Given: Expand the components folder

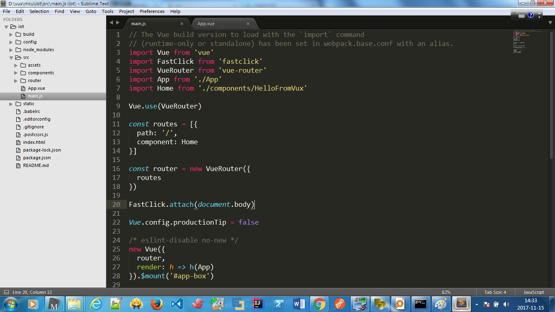Looking at the screenshot, I should click(x=16, y=73).
